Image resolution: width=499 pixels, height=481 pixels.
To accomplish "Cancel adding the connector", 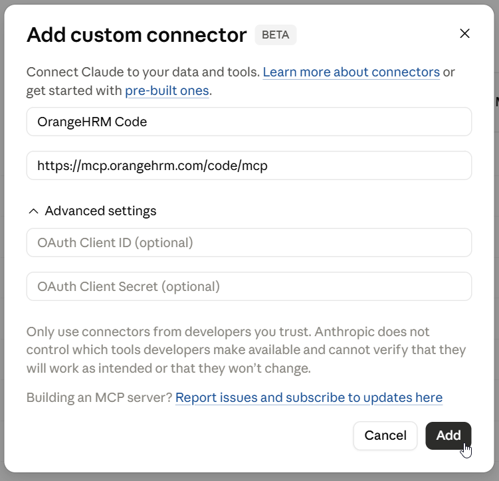I will tap(385, 436).
